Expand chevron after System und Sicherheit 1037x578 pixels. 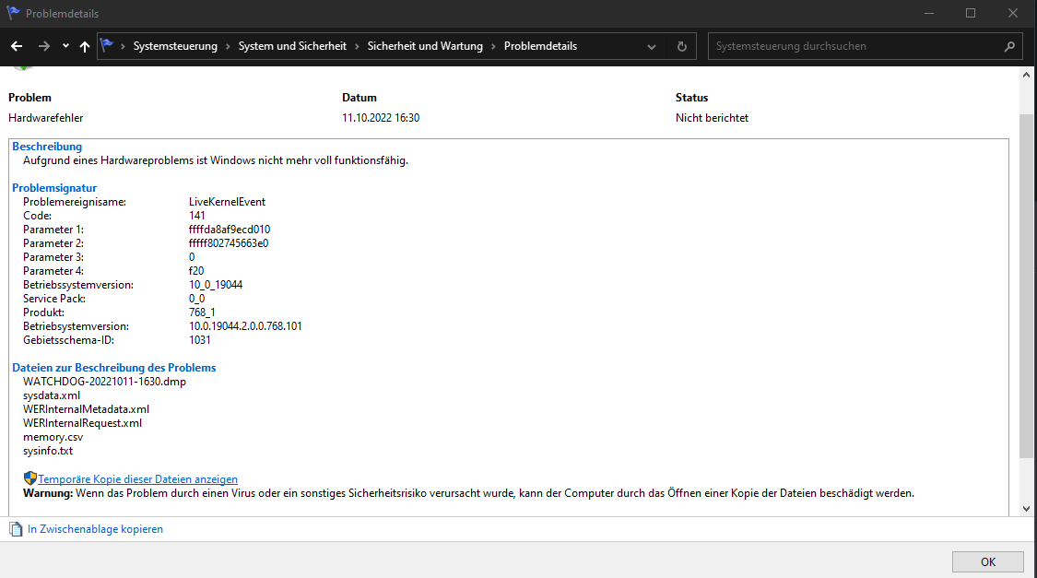(x=357, y=46)
